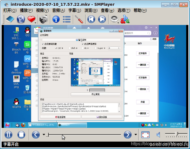Open the 帮助(H) menu
This screenshot has width=190, height=149.
click(x=140, y=10)
